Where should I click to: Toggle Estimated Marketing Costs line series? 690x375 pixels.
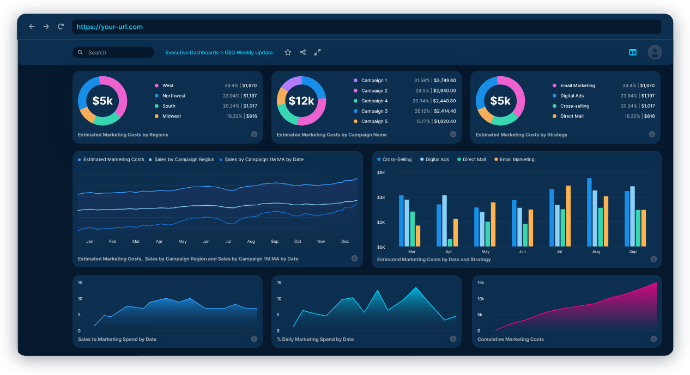pyautogui.click(x=111, y=159)
